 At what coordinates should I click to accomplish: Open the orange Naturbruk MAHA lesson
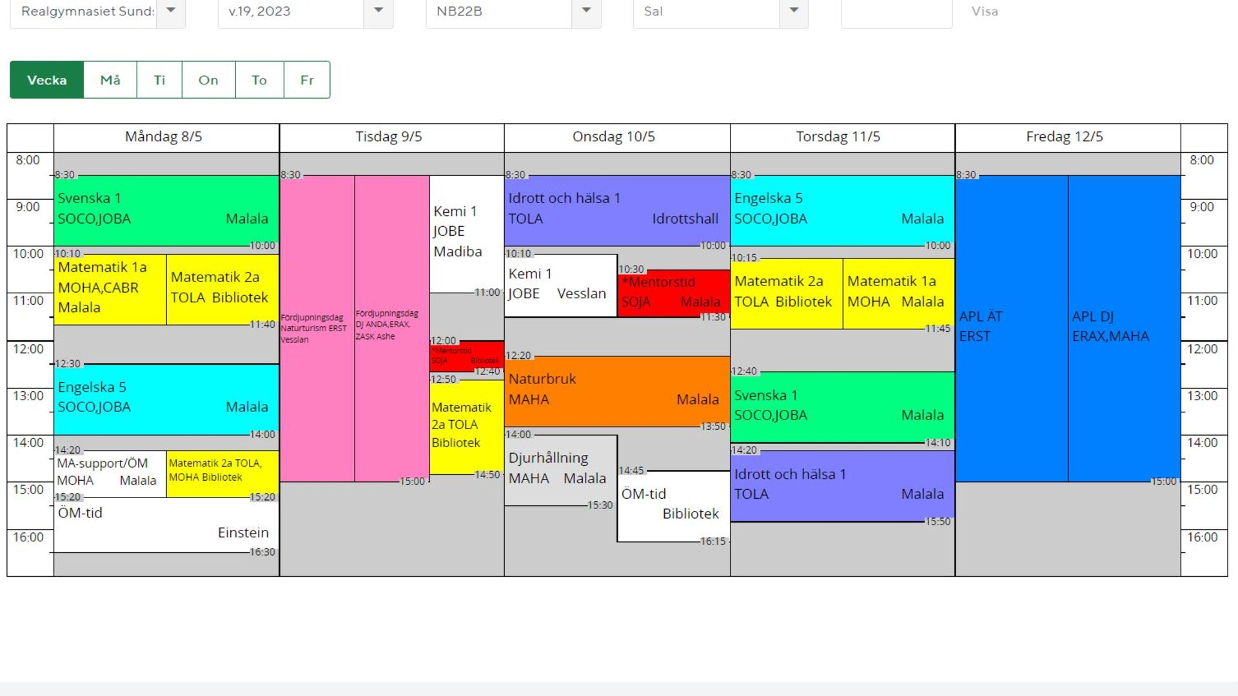click(617, 391)
